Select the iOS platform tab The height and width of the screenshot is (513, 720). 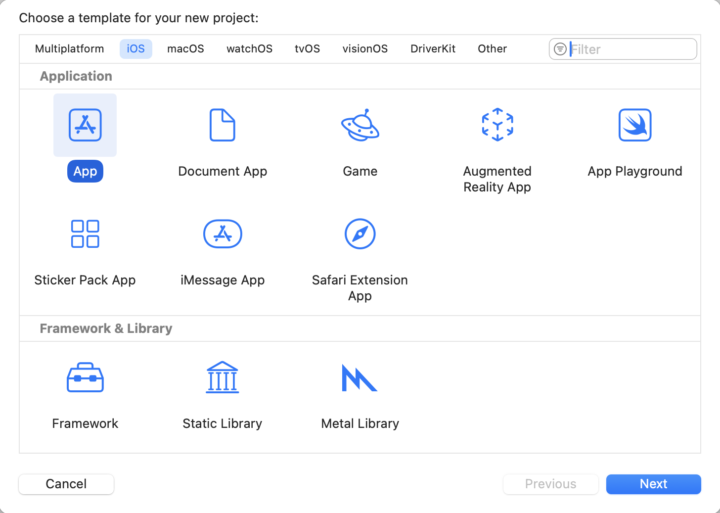tap(136, 49)
